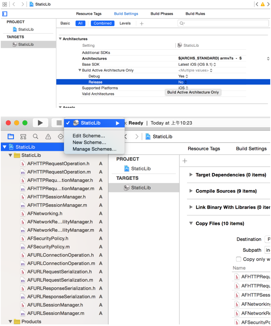Toggle the project/targets list sidebar icon

point(5,14)
